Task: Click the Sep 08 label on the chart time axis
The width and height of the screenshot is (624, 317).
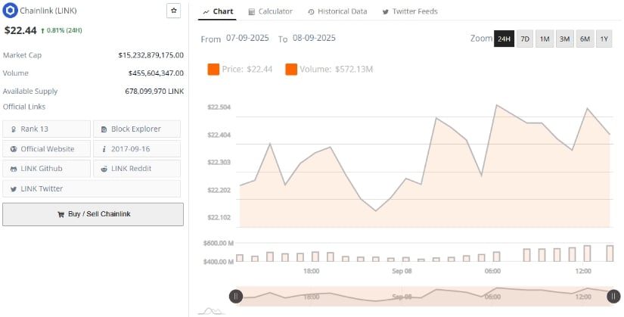Action: [x=402, y=271]
